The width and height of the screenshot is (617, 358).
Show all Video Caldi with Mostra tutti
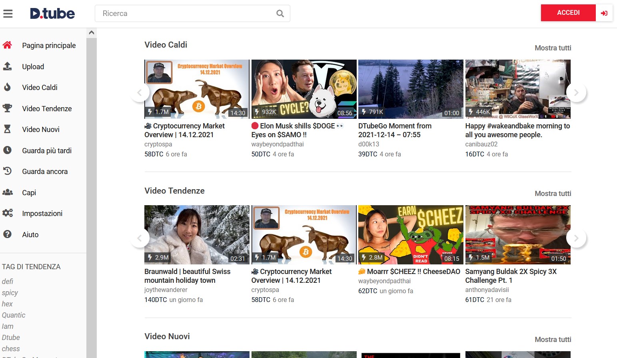[553, 48]
